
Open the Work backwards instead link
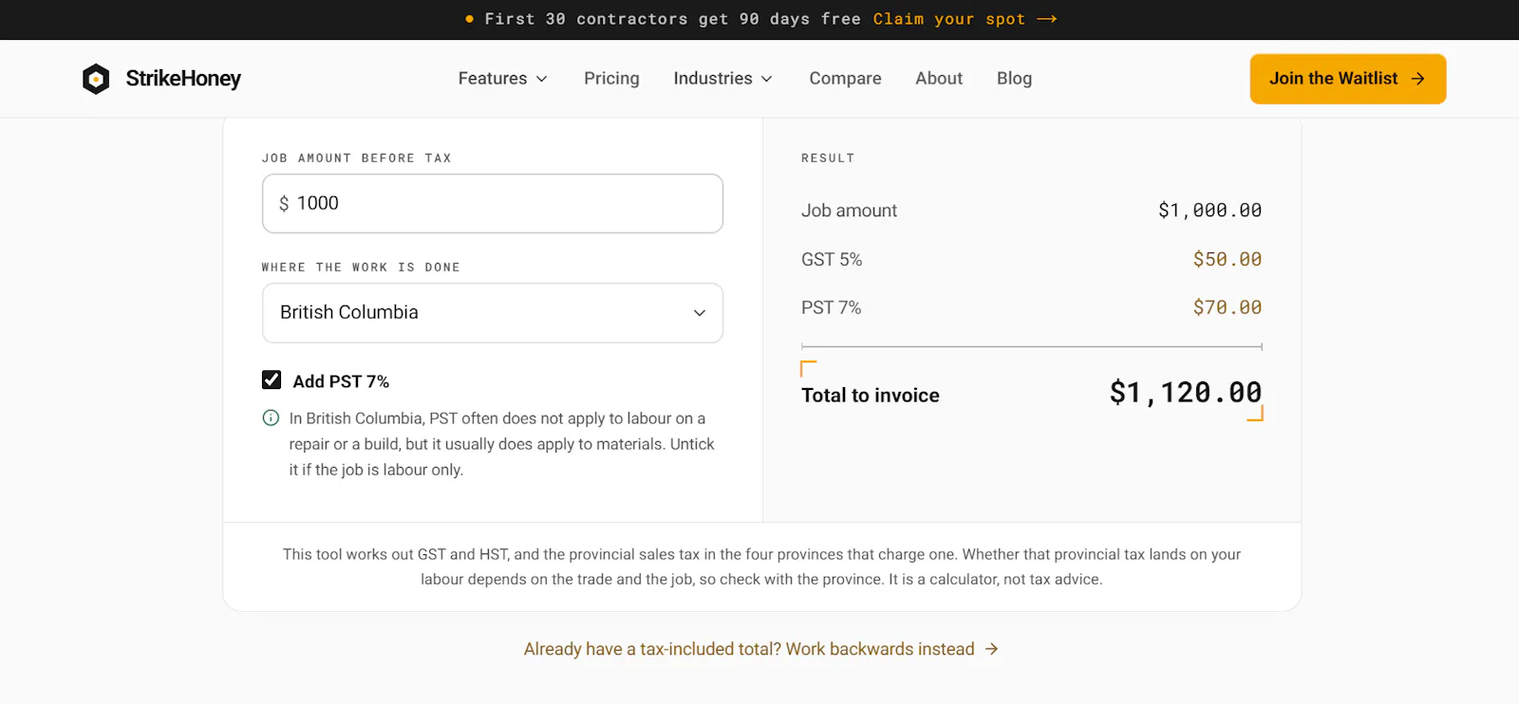click(x=760, y=649)
